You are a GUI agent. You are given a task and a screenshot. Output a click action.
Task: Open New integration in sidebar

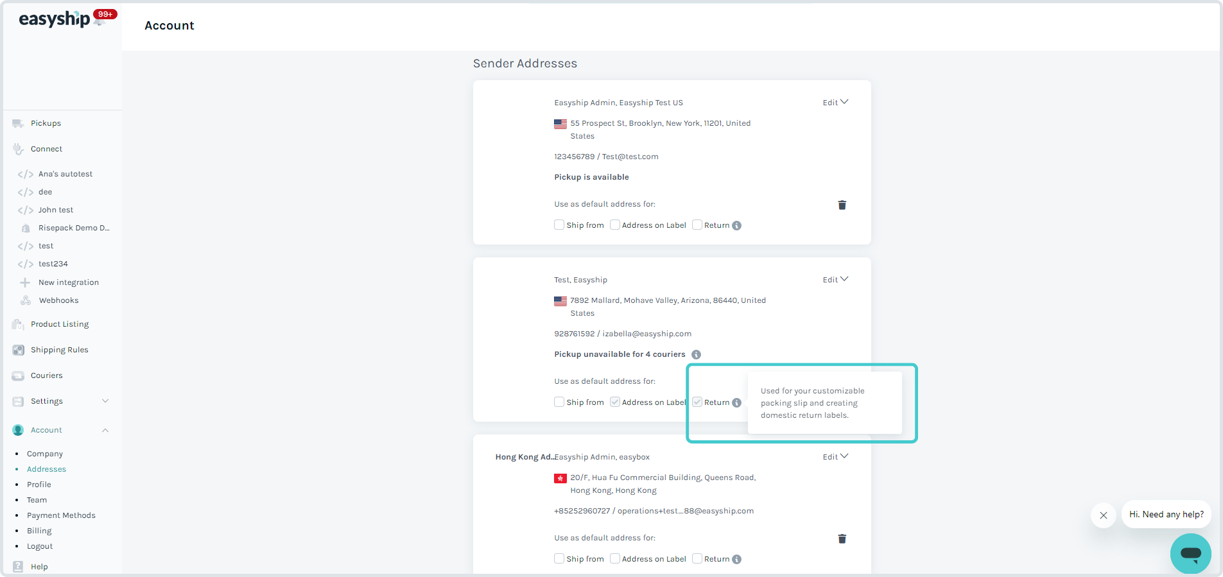tap(69, 282)
